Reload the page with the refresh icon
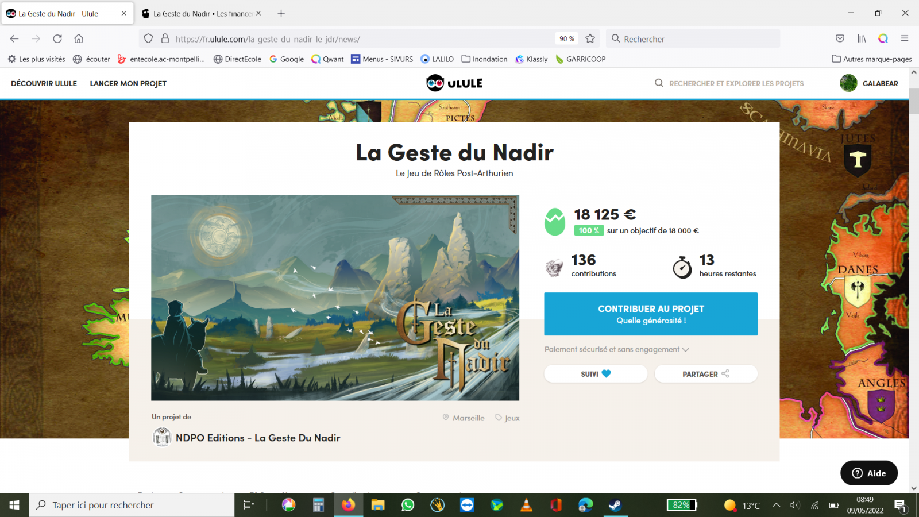Image resolution: width=919 pixels, height=517 pixels. coord(57,38)
